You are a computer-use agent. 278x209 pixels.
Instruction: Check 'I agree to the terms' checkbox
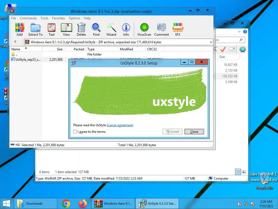[x=75, y=131]
